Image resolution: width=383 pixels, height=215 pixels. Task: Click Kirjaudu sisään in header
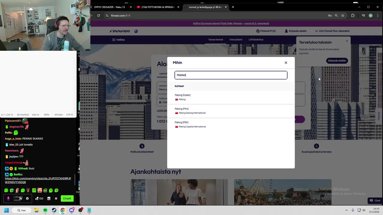point(296,31)
